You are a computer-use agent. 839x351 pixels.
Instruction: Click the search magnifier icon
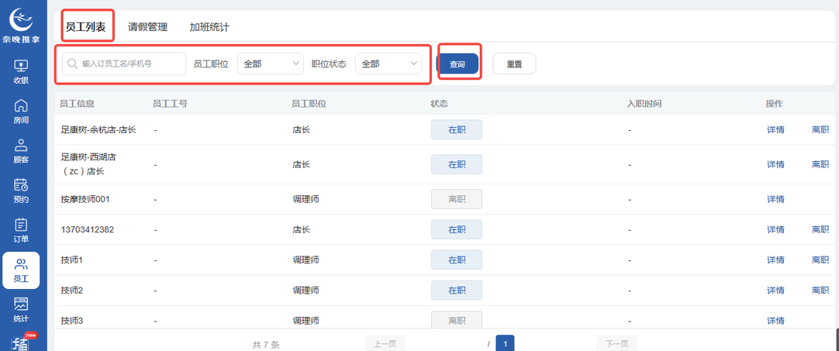[72, 64]
